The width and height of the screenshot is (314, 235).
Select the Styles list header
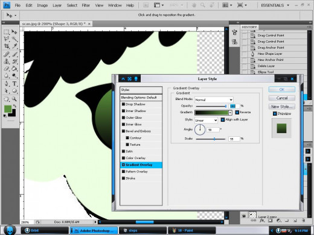pos(141,90)
